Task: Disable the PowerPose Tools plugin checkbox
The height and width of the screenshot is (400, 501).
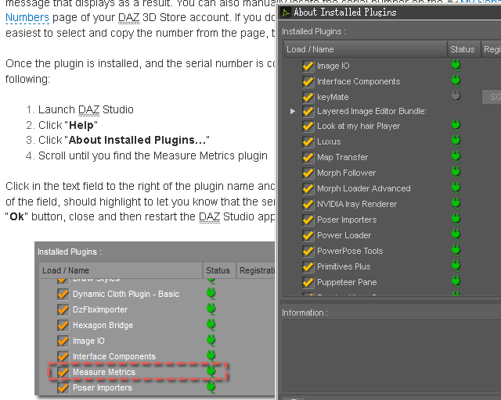Action: pos(308,252)
